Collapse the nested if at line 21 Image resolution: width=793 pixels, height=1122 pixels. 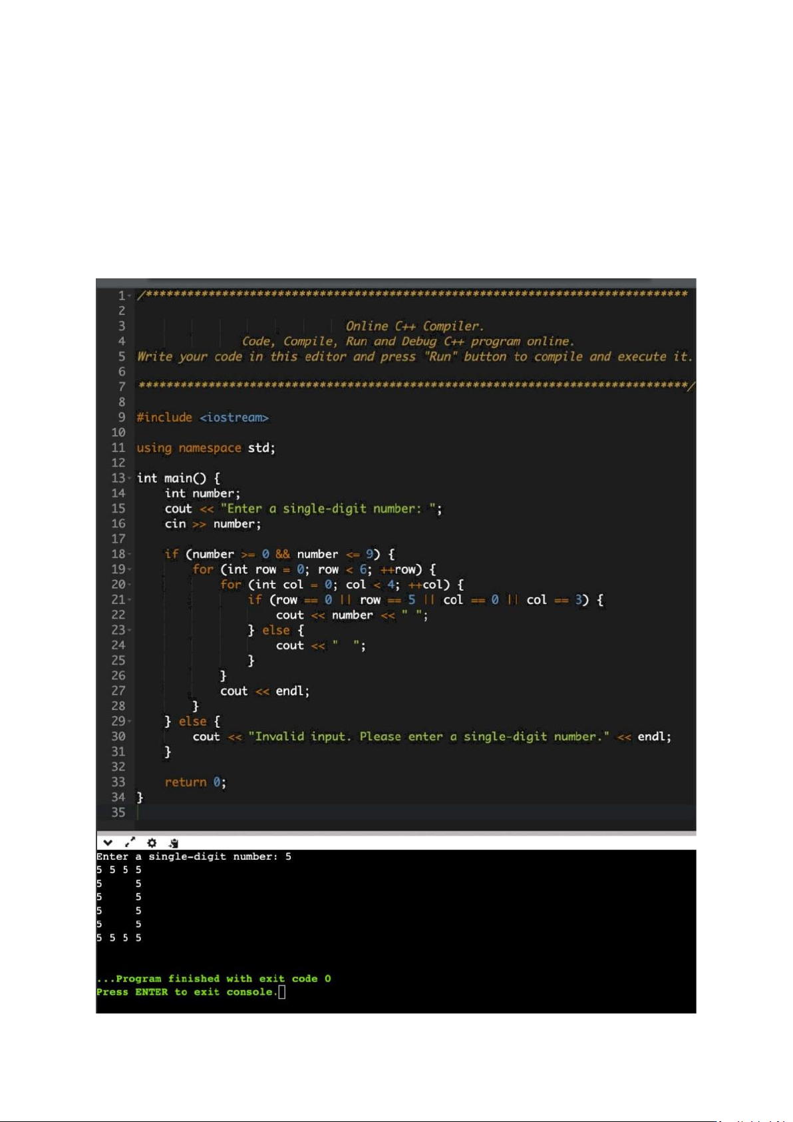click(x=129, y=600)
